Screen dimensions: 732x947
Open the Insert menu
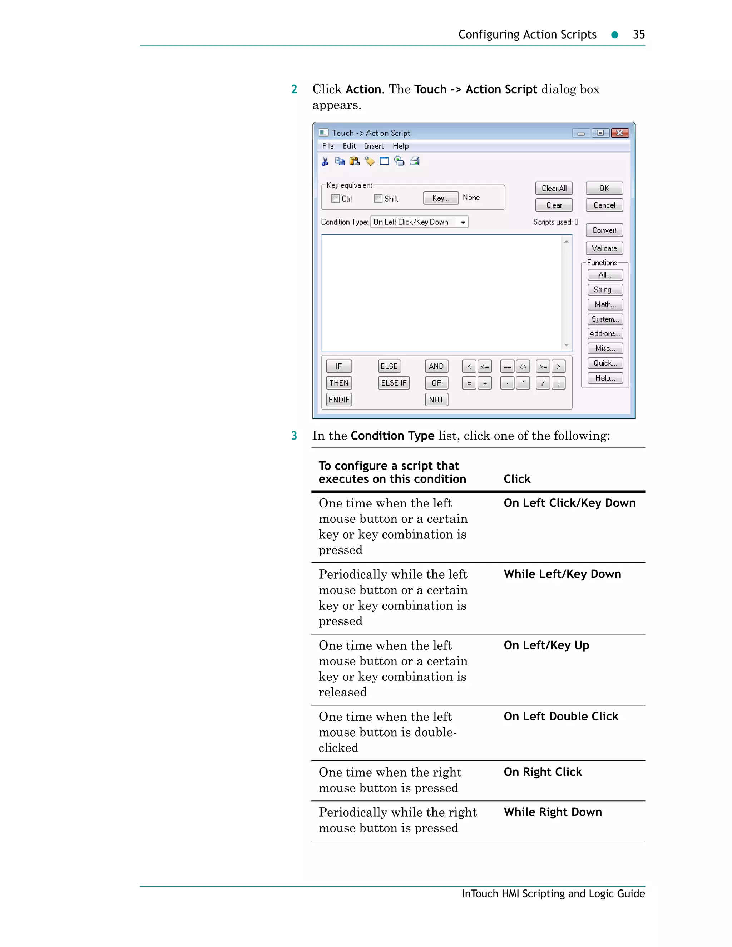374,146
